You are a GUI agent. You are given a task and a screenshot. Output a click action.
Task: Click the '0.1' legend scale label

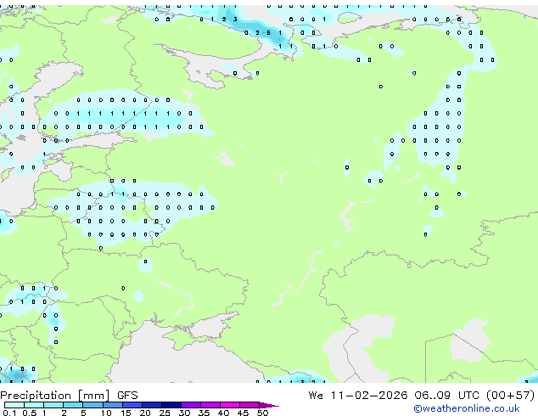click(x=9, y=413)
